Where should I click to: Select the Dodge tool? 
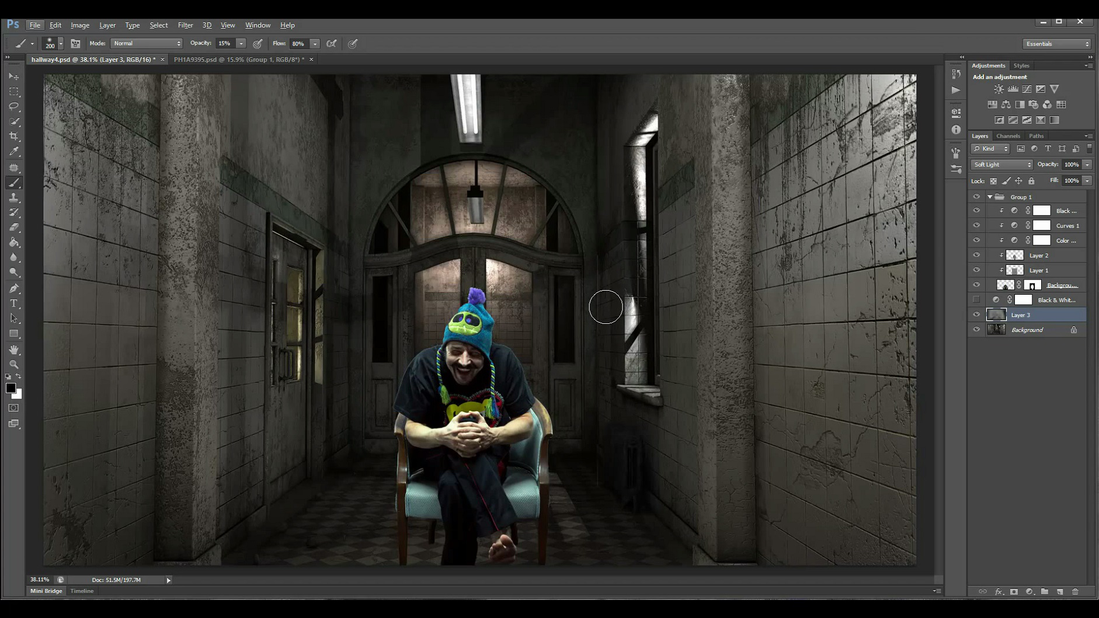click(x=14, y=272)
